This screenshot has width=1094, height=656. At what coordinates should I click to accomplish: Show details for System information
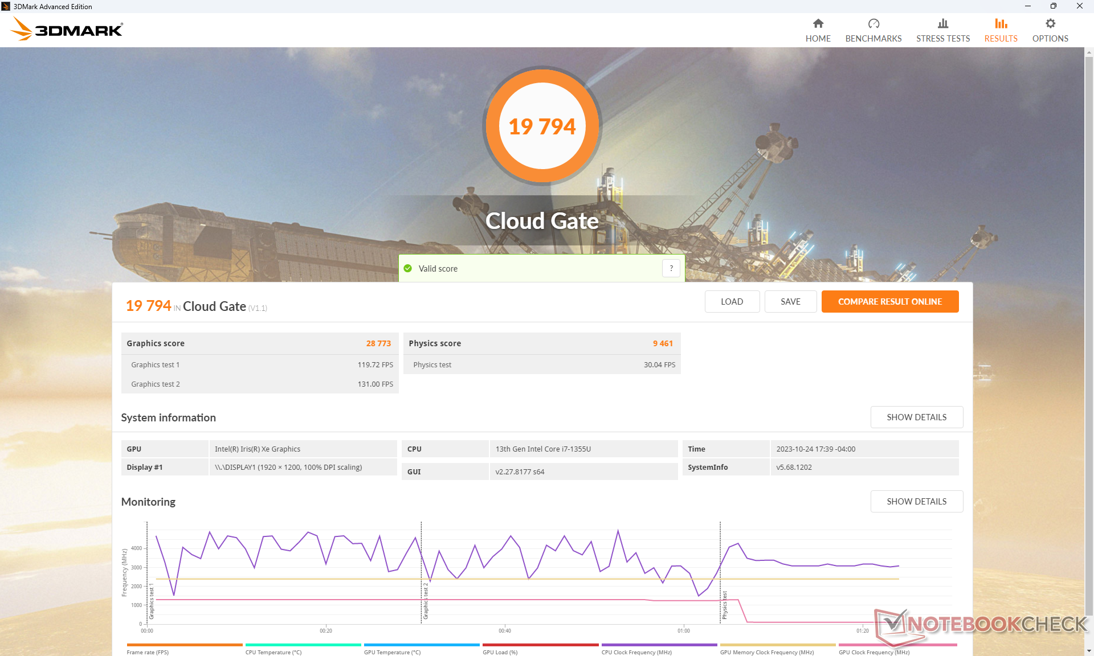click(916, 417)
